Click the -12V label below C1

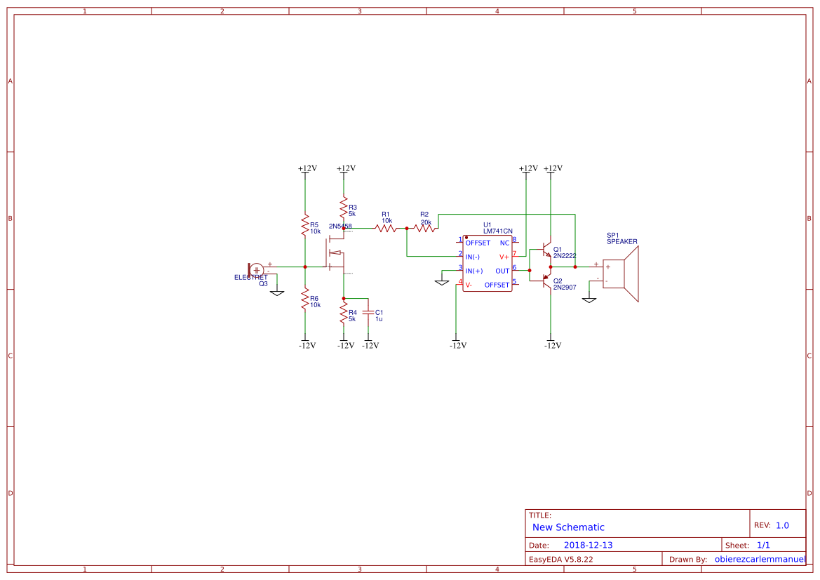click(x=370, y=345)
